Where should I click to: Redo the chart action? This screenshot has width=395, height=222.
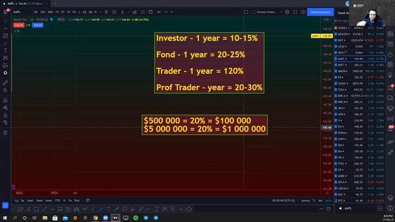coord(172,12)
